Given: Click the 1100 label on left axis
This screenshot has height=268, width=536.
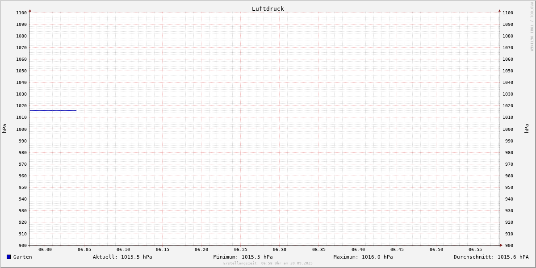Looking at the screenshot, I should 21,13.
